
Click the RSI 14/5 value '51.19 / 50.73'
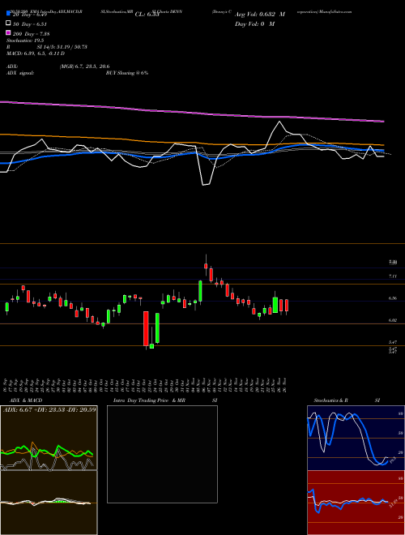tap(71, 47)
